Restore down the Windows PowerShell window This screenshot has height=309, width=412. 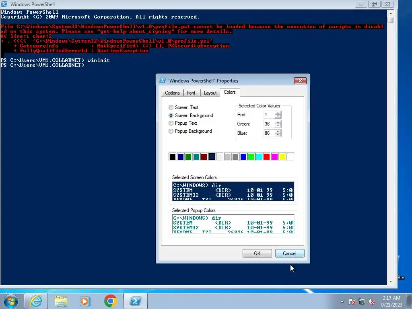click(374, 4)
